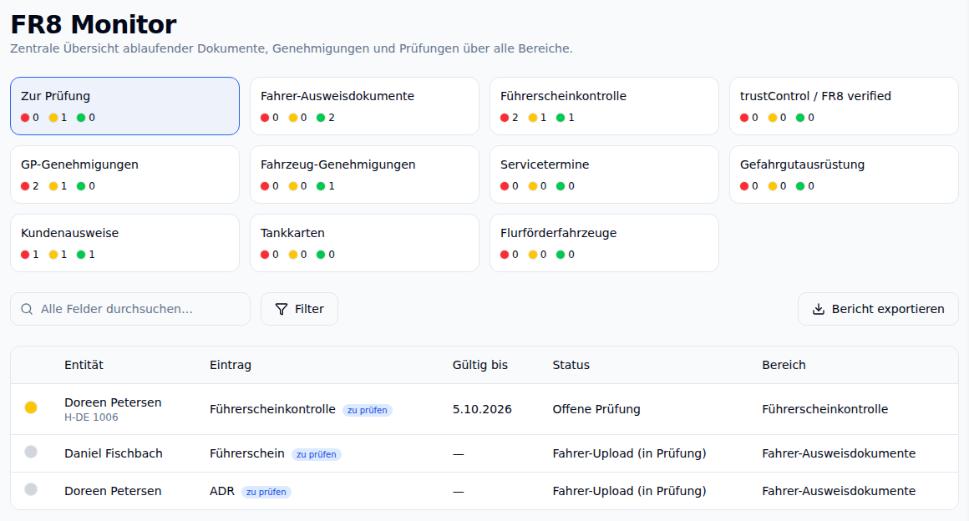Open the Filter button
This screenshot has width=969, height=521.
point(299,309)
